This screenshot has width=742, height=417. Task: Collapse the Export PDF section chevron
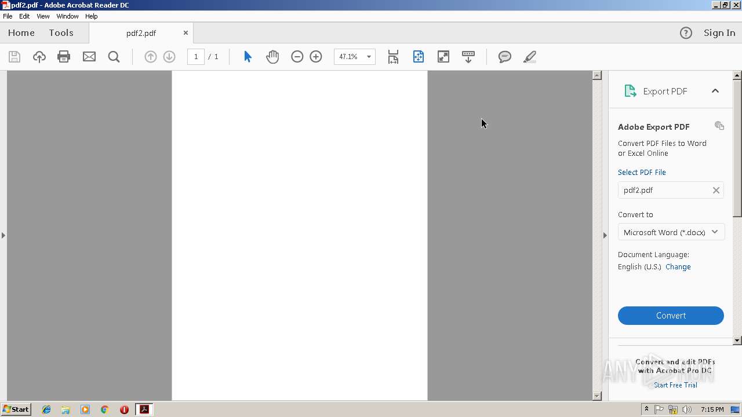715,91
